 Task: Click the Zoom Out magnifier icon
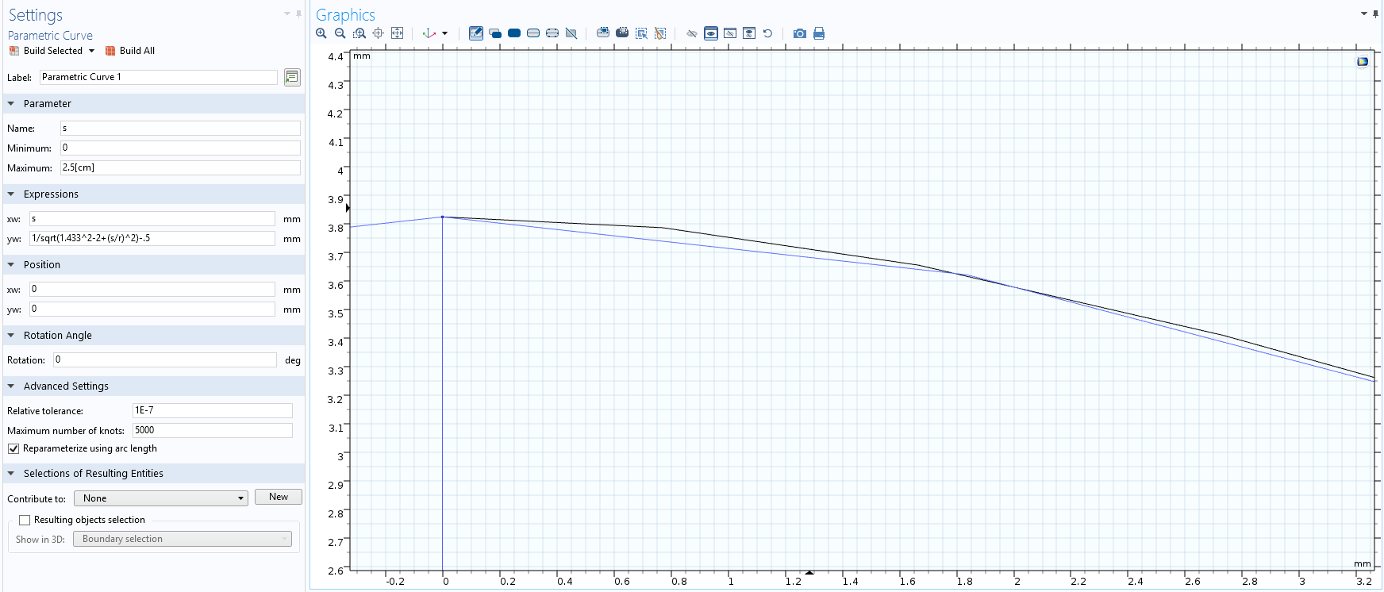(x=340, y=33)
